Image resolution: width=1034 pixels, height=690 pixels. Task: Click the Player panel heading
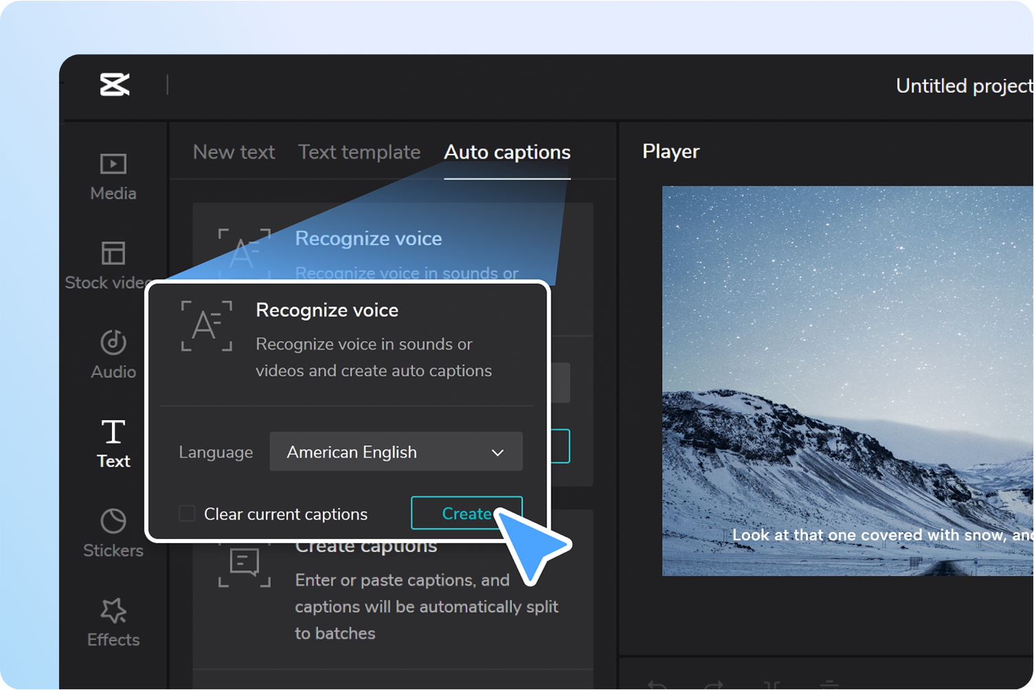pos(670,151)
